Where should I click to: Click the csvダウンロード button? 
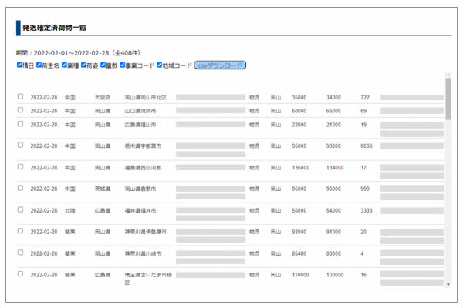[x=220, y=65]
